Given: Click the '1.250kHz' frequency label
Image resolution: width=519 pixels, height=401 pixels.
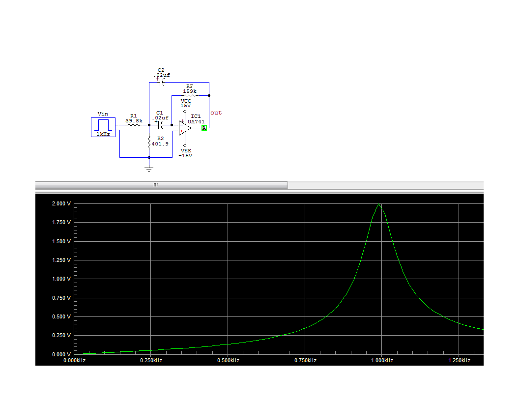Looking at the screenshot, I should click(460, 360).
